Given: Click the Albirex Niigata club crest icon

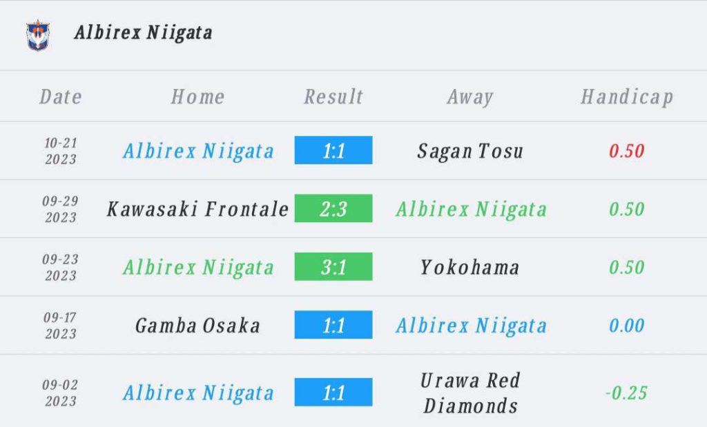Looking at the screenshot, I should [38, 35].
